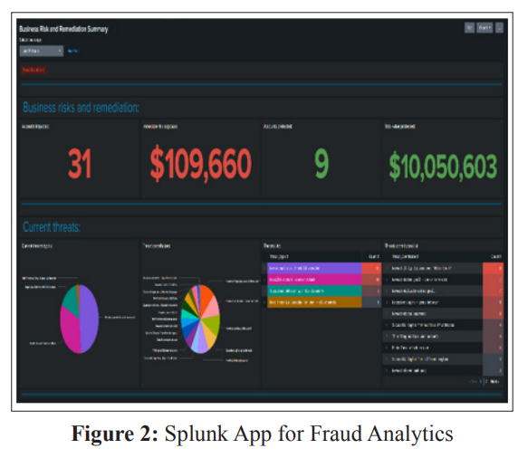Select the orange threat type table row

tap(322, 302)
